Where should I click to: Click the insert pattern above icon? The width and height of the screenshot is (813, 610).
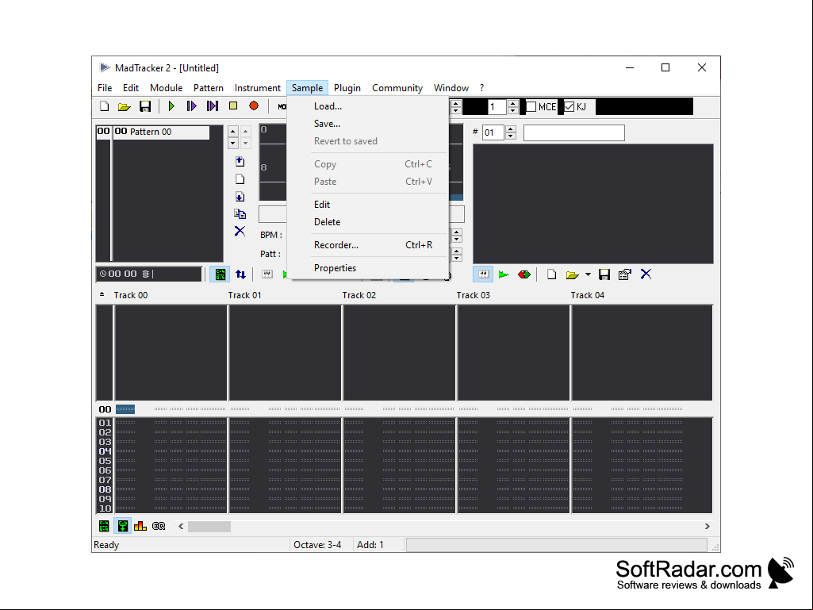pyautogui.click(x=240, y=161)
